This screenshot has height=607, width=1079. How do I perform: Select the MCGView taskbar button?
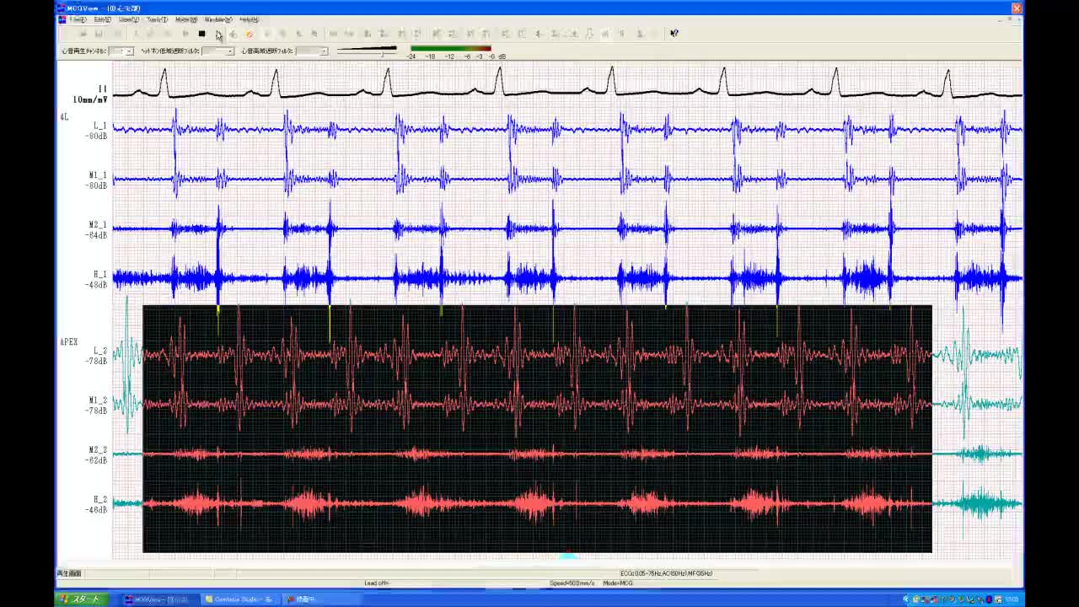[x=157, y=599]
